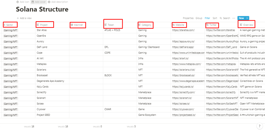Click the Add description label
Image resolution: width=265 pixels, height=130 pixels.
[x=60, y=2]
